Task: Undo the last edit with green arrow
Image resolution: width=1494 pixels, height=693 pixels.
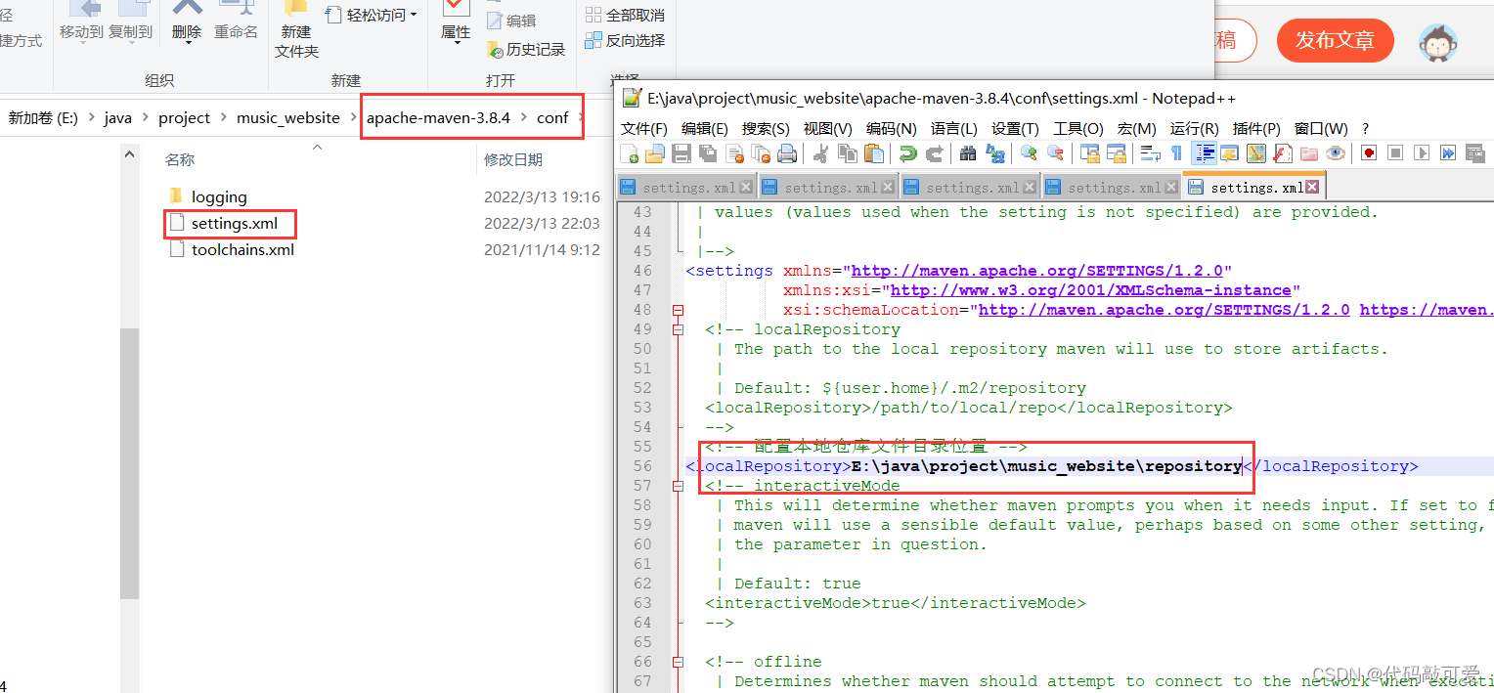Action: coord(908,153)
